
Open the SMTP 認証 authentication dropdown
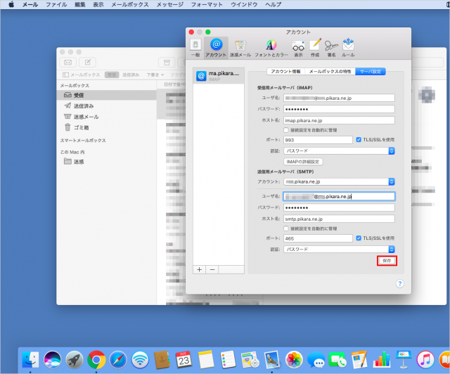point(338,249)
